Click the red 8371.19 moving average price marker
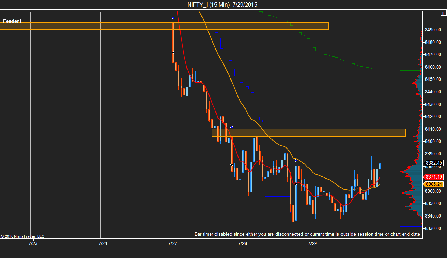The width and height of the screenshot is (447, 258). [x=433, y=177]
